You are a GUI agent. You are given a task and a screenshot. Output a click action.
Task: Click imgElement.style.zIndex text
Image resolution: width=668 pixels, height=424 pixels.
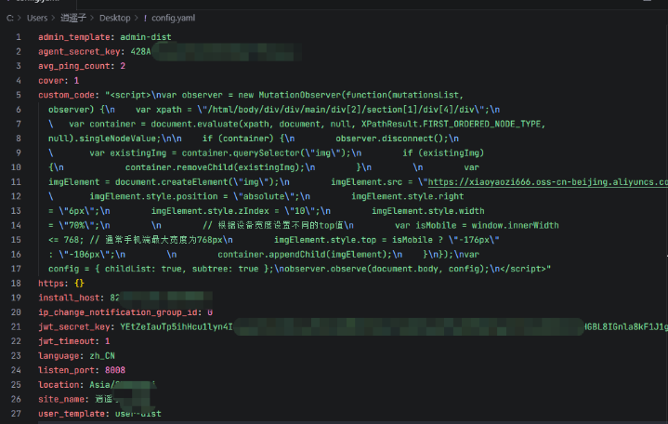coord(210,211)
